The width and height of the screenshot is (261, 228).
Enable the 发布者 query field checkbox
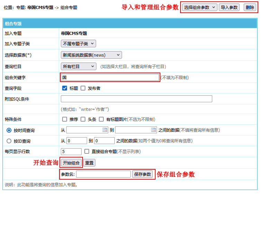pos(83,88)
